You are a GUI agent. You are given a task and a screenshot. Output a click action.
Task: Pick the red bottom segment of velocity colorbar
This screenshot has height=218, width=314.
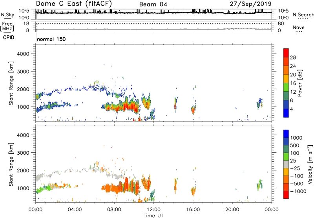pyautogui.click(x=286, y=195)
